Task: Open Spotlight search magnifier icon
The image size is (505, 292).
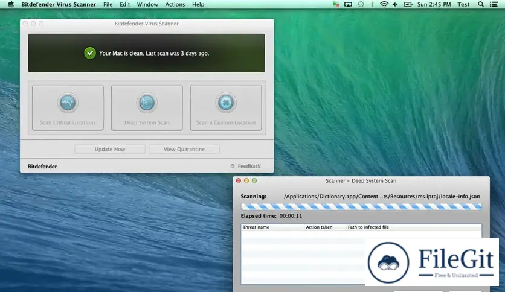Action: click(480, 4)
